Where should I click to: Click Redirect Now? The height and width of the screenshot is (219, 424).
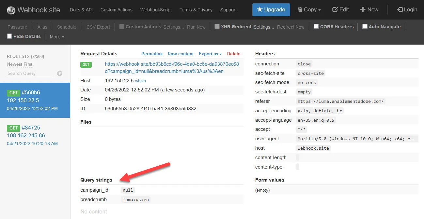point(291,27)
